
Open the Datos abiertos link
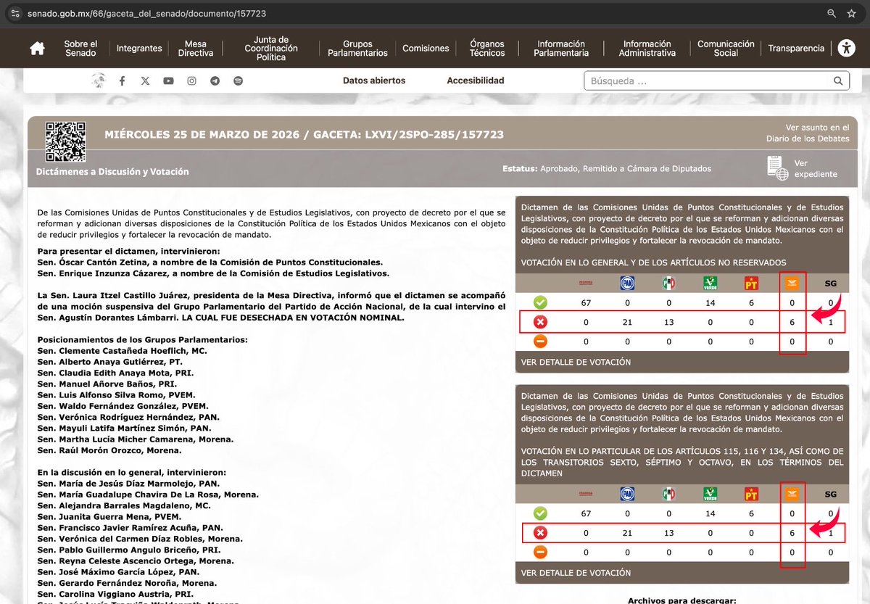pos(374,80)
